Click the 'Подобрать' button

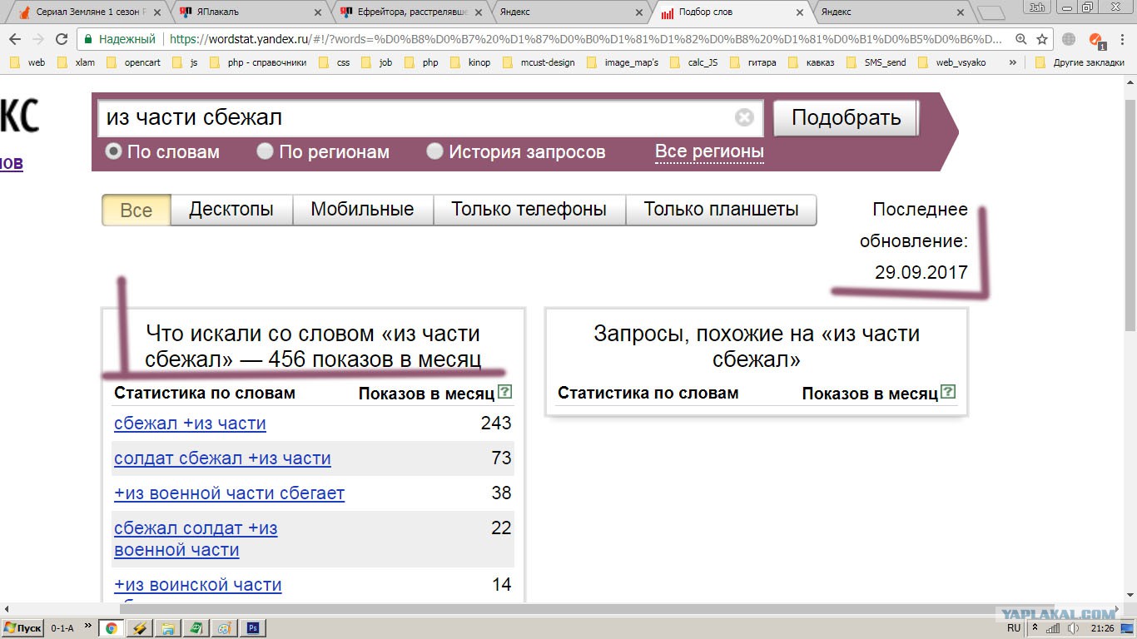pos(846,117)
